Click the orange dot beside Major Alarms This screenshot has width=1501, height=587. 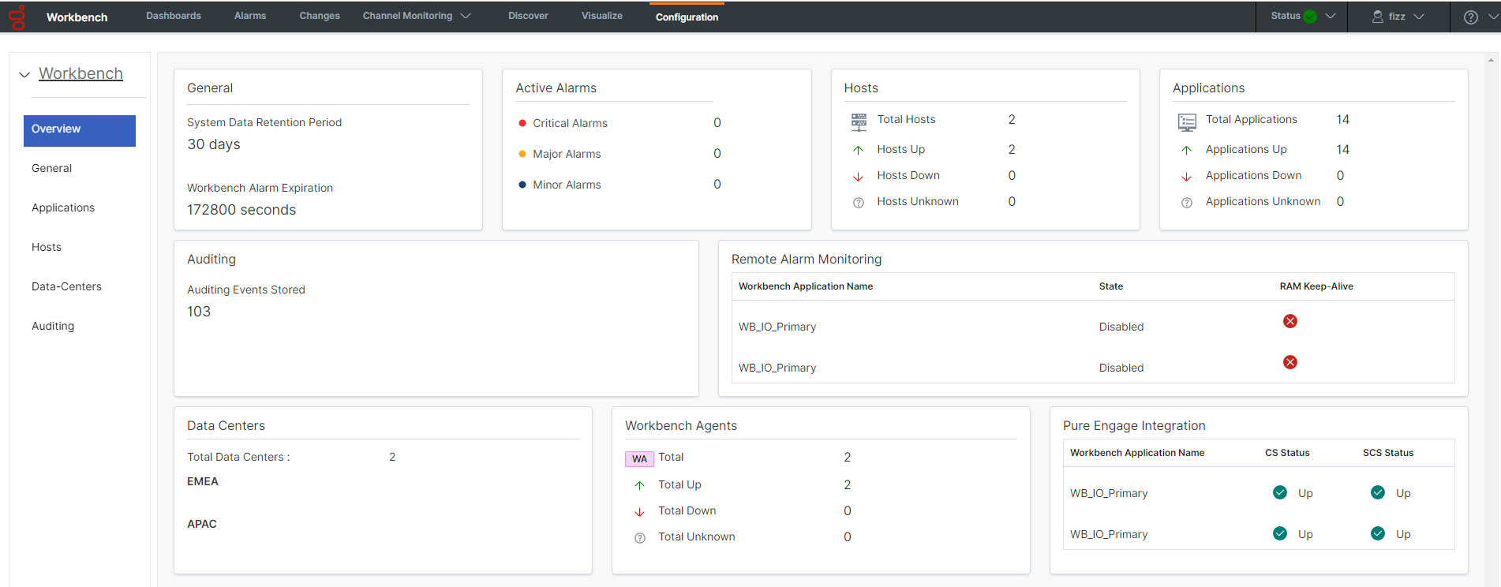pyautogui.click(x=522, y=154)
